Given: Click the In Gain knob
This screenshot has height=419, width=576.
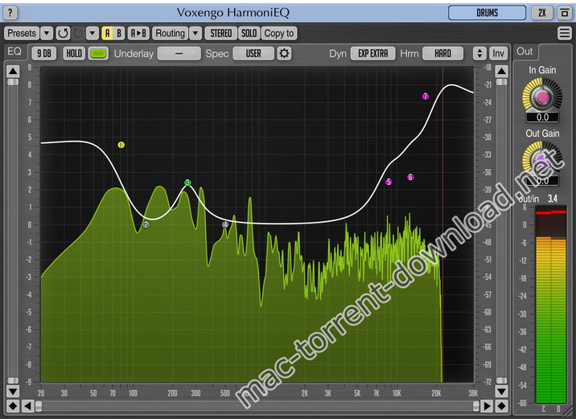Looking at the screenshot, I should tap(542, 97).
